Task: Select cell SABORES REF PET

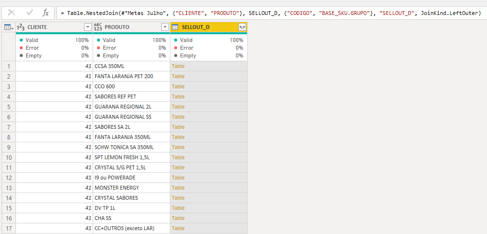Action: coord(131,96)
